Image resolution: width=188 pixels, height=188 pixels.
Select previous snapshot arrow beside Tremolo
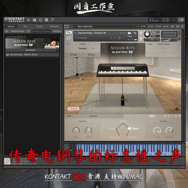coord(111,38)
